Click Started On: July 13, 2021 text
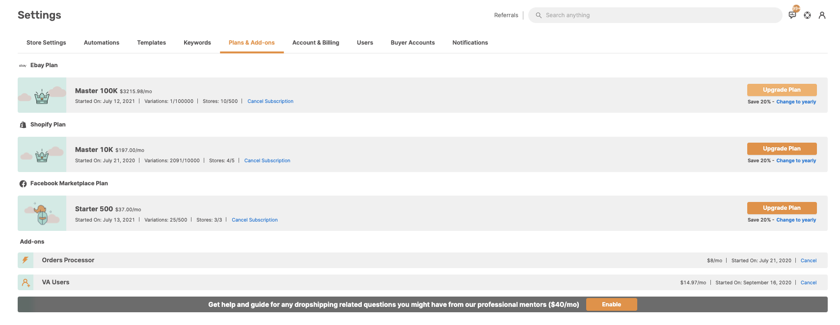 [105, 220]
